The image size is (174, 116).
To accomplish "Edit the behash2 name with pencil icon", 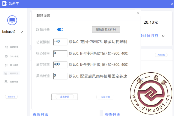I will click(22, 32).
